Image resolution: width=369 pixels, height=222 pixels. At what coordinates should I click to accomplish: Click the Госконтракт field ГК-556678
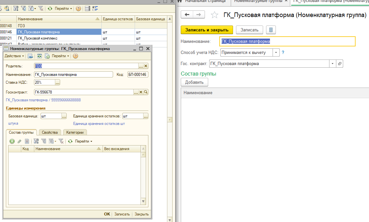click(x=84, y=92)
